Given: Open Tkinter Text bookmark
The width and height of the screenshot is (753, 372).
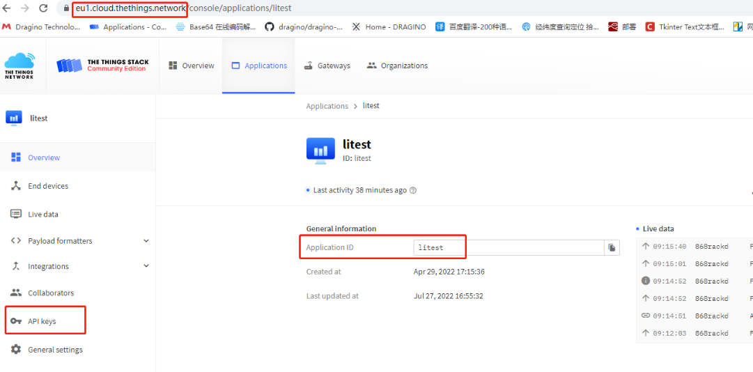Looking at the screenshot, I should click(x=685, y=27).
